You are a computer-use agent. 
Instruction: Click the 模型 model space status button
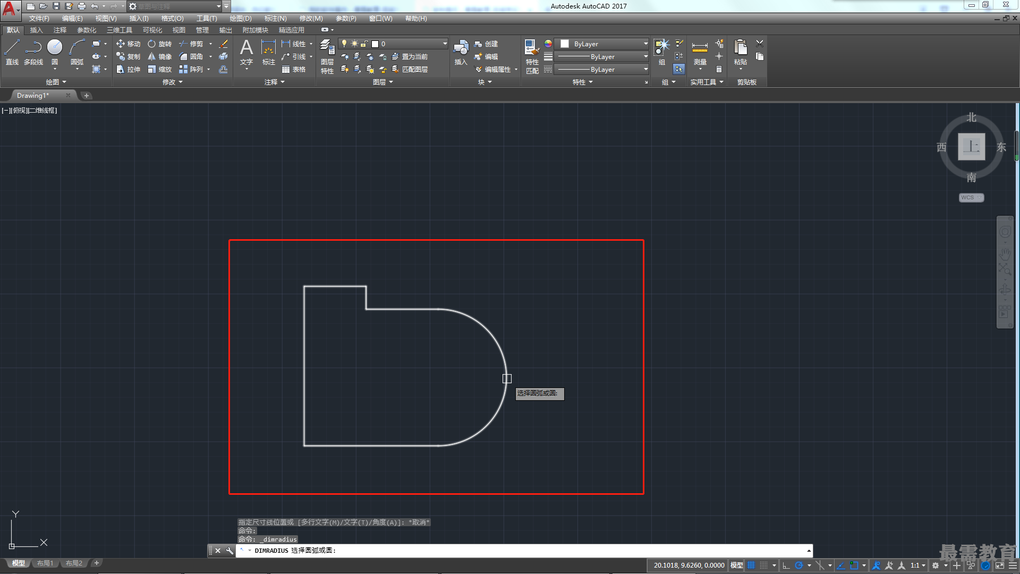tap(736, 565)
